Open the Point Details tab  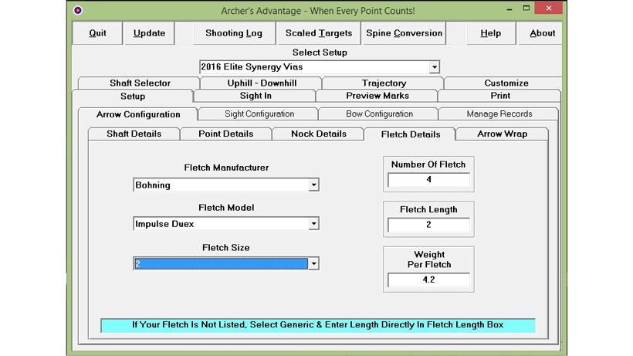coord(225,134)
